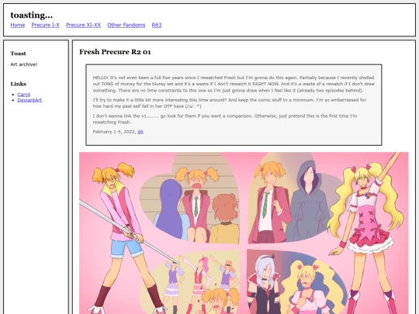
Task: Click the paragraph starting with HELLO!
Action: pos(234,84)
